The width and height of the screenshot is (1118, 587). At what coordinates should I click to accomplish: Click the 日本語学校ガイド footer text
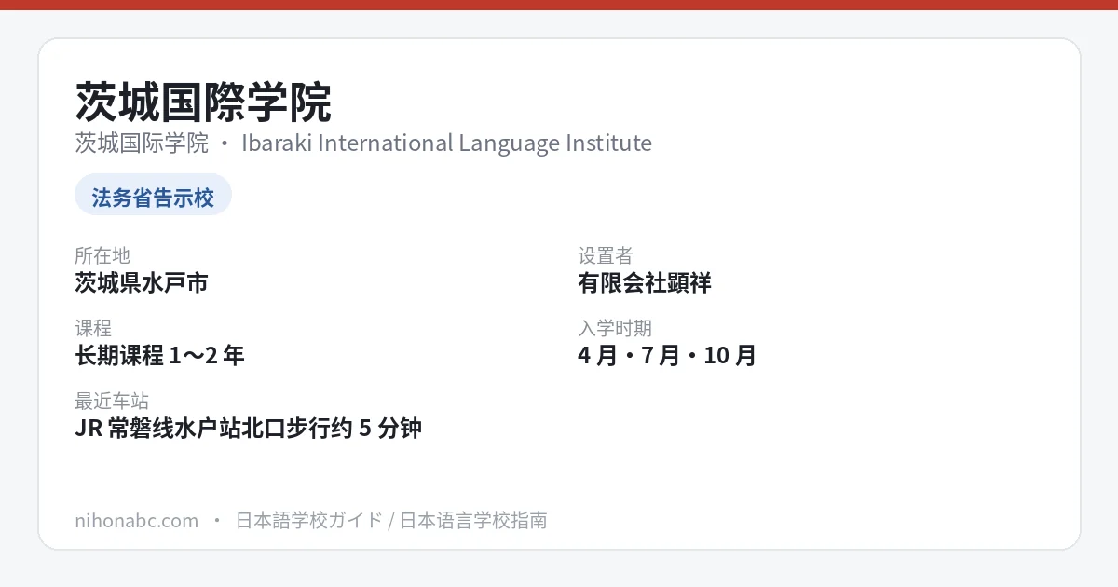tap(308, 520)
